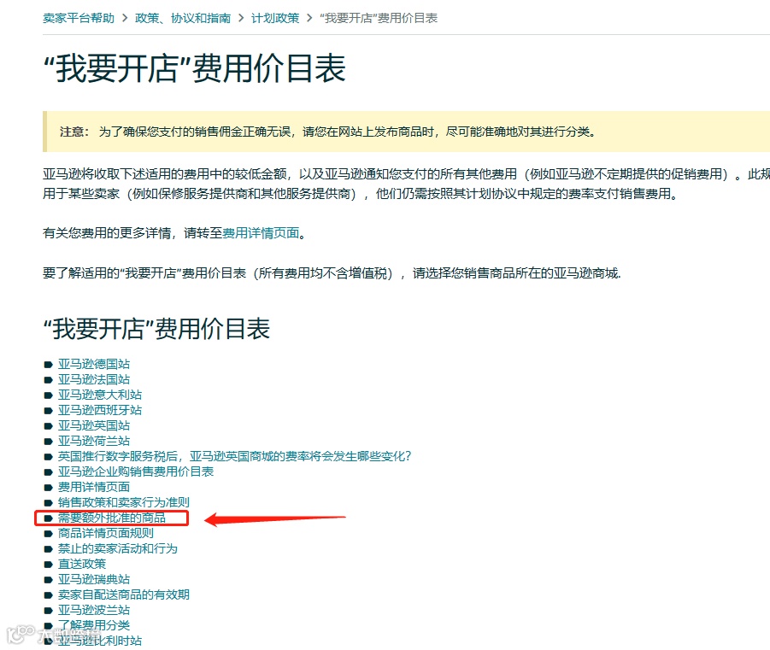The width and height of the screenshot is (770, 650).
Task: Select 亚马逊西班牙站 link
Action: pos(100,409)
